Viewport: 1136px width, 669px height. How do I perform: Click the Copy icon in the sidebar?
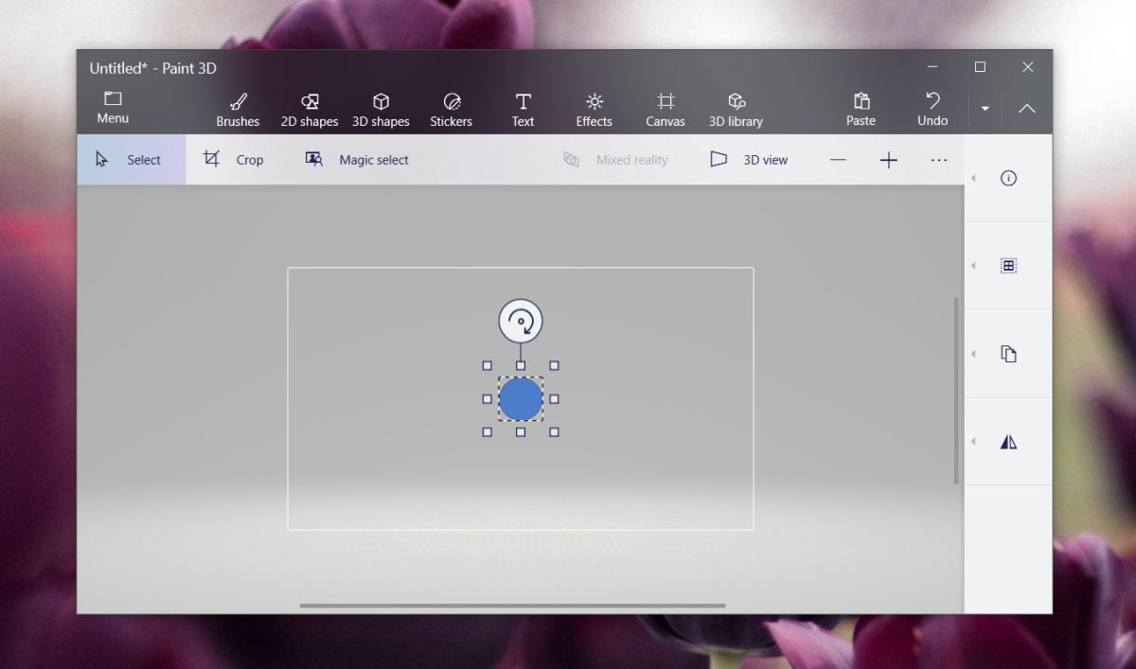coord(1008,353)
